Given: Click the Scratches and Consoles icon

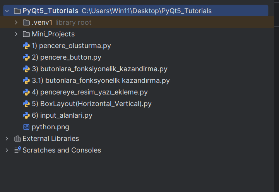Looking at the screenshot, I should click(17, 150).
